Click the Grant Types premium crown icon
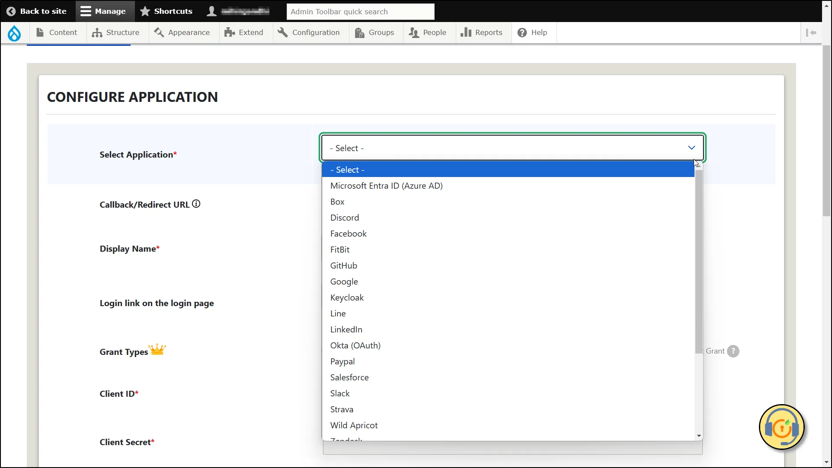The image size is (832, 468). [x=157, y=349]
